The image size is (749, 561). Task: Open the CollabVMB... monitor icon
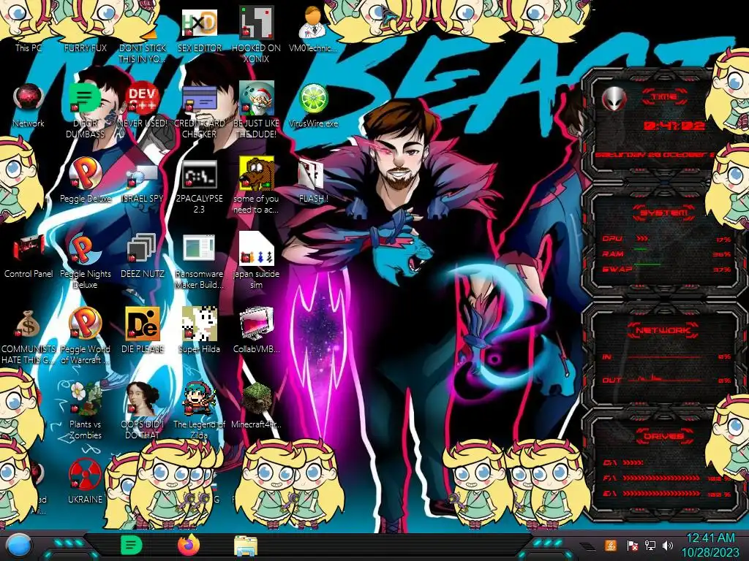256,324
